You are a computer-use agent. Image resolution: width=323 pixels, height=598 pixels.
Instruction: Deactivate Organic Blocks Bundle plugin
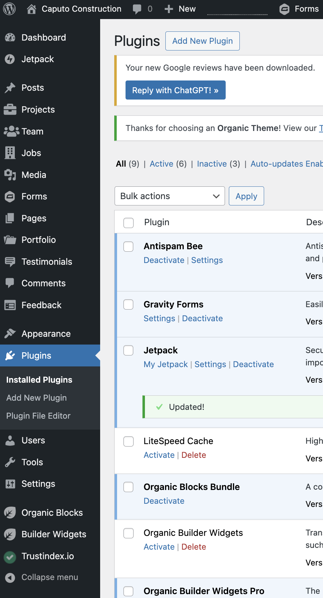[164, 501]
